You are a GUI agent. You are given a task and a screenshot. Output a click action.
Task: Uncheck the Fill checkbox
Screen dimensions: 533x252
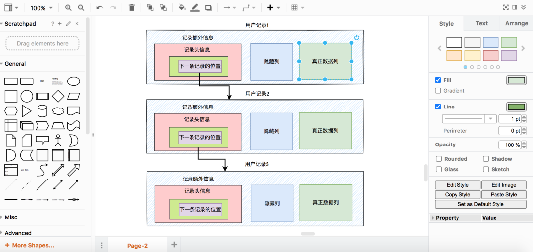(x=438, y=80)
